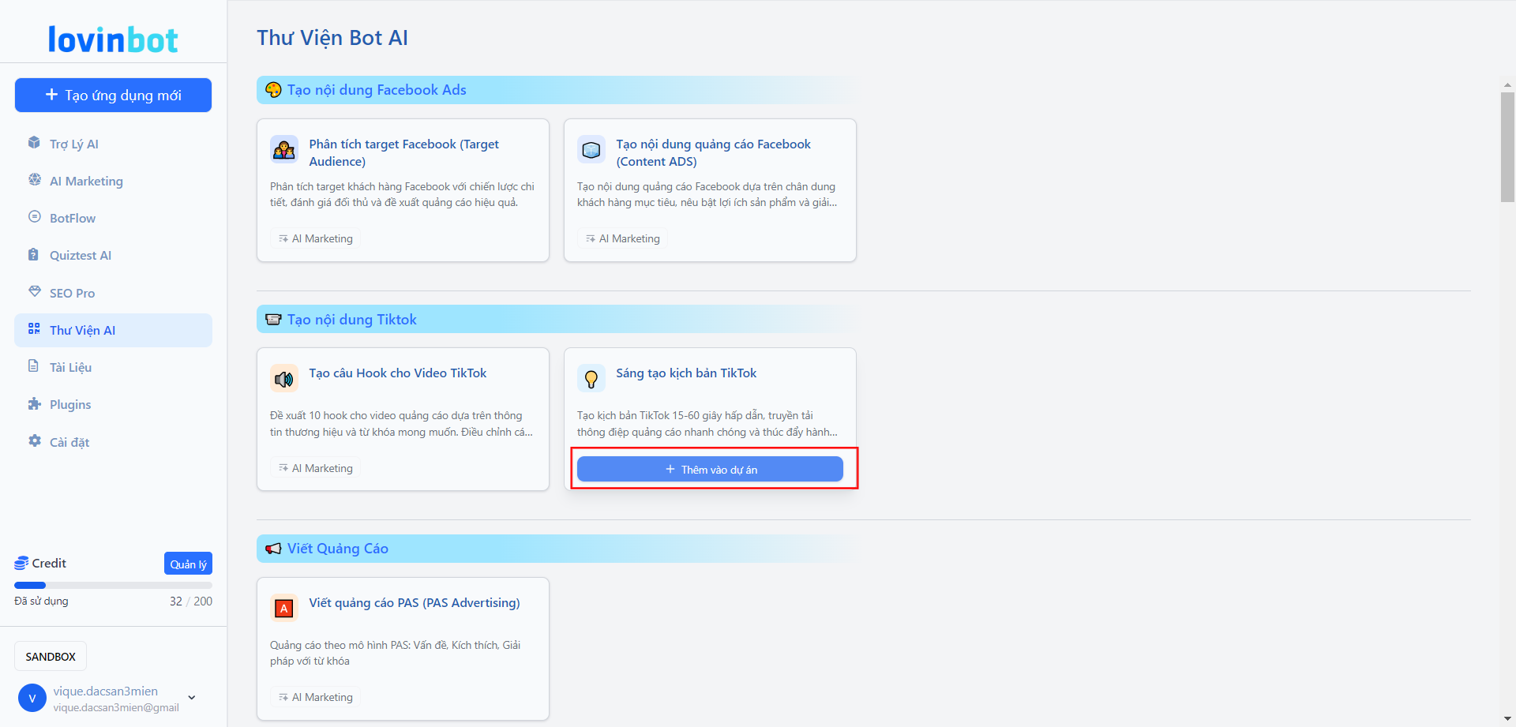Image resolution: width=1516 pixels, height=727 pixels.
Task: Click the Tạo ứng dụng mới button
Action: [113, 95]
